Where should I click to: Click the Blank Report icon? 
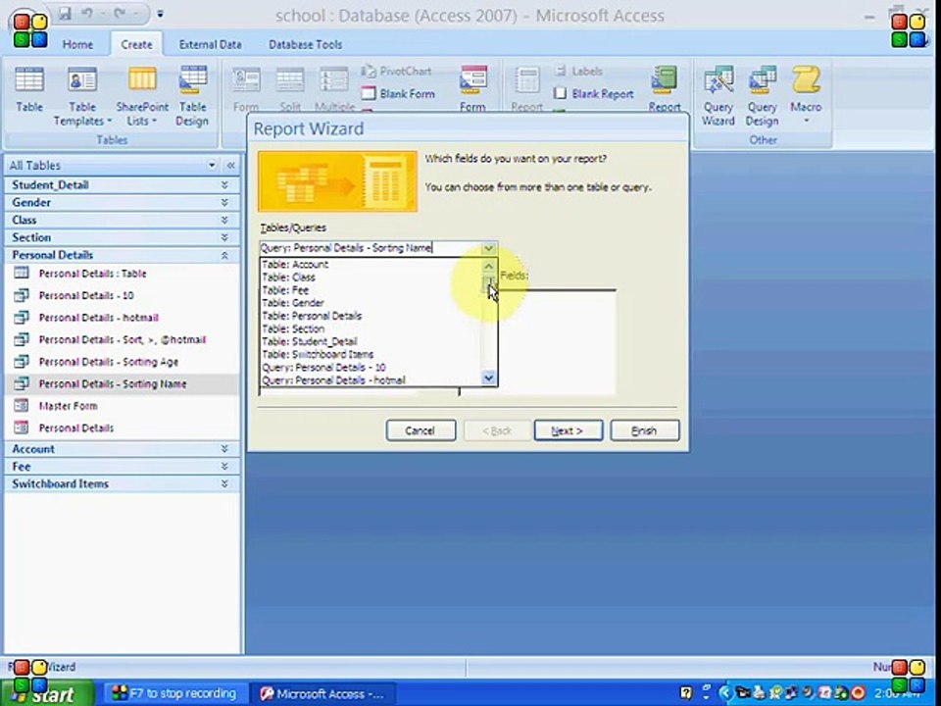click(x=594, y=94)
